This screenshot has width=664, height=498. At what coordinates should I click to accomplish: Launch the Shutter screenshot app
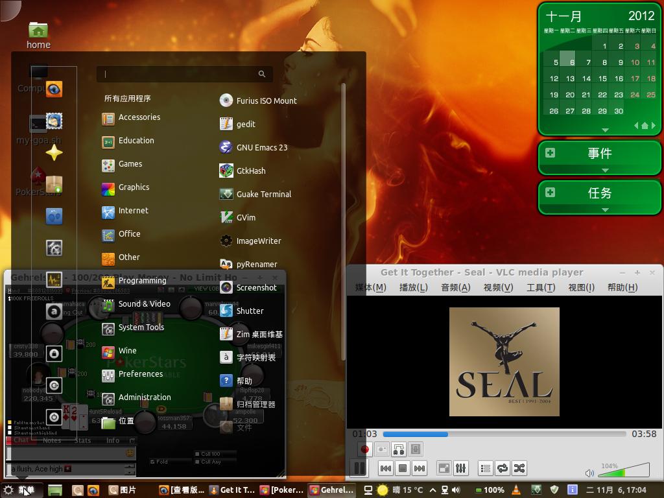click(242, 311)
